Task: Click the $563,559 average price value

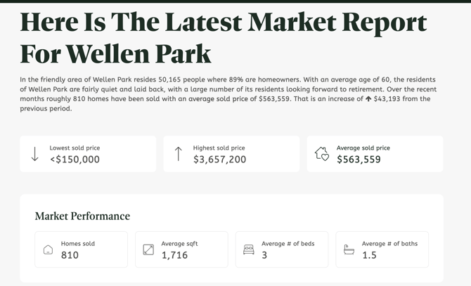Action: (359, 160)
